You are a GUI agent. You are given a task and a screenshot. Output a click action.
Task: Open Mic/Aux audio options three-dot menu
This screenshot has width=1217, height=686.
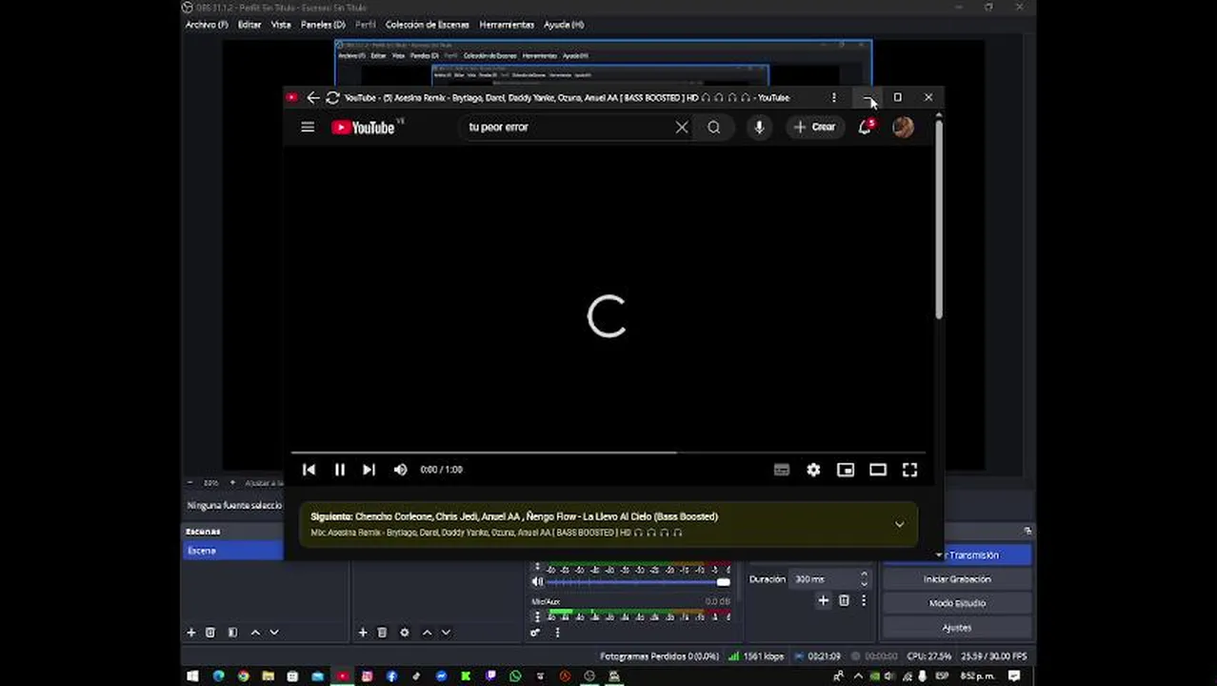(x=535, y=616)
